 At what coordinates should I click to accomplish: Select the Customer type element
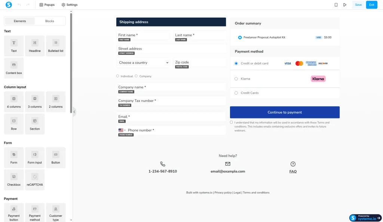[x=56, y=213]
